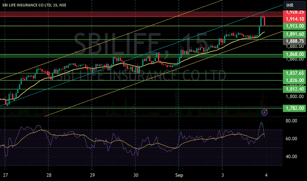Click the 28 date axis label
Viewport: 307px width, 181px height.
point(49,175)
